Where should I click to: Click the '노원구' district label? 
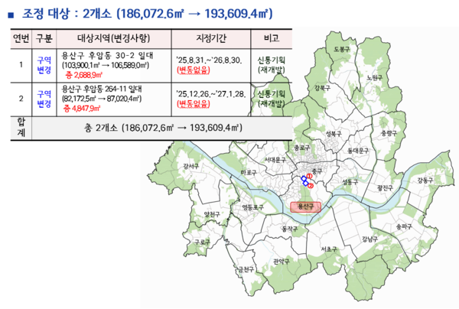375,78
